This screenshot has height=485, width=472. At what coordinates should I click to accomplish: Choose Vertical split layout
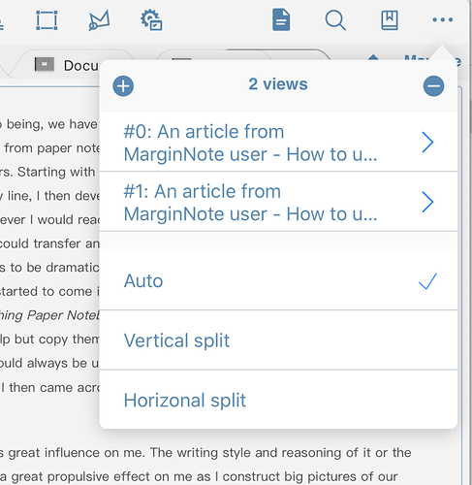pos(278,340)
